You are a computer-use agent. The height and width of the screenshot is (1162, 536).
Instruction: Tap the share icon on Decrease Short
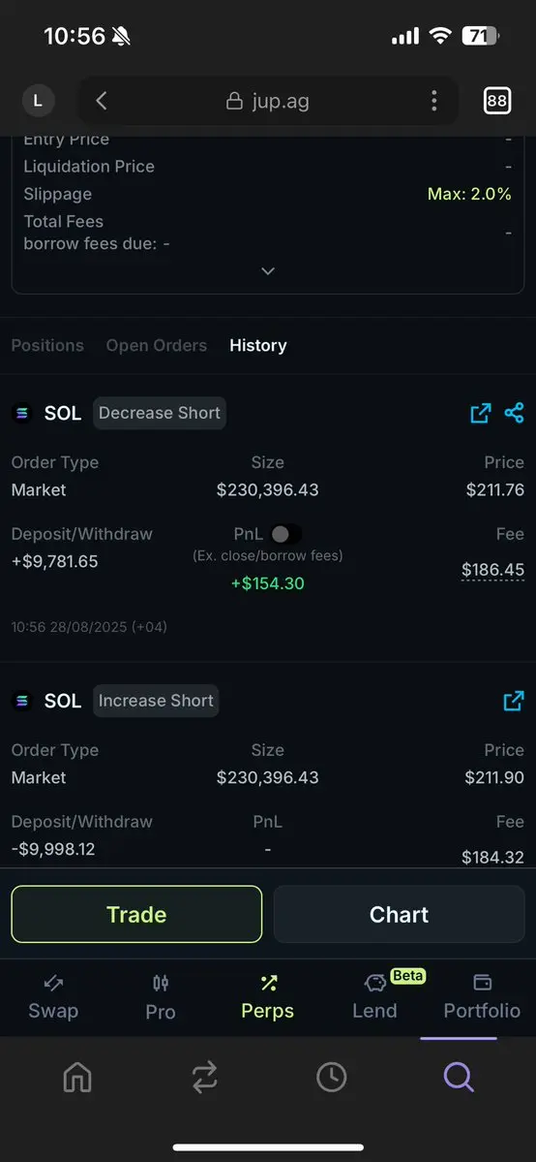pyautogui.click(x=514, y=413)
